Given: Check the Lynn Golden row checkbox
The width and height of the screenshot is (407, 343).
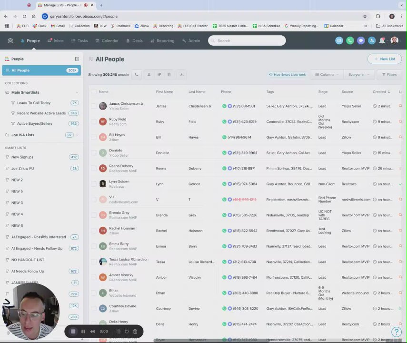Looking at the screenshot, I should (93, 184).
